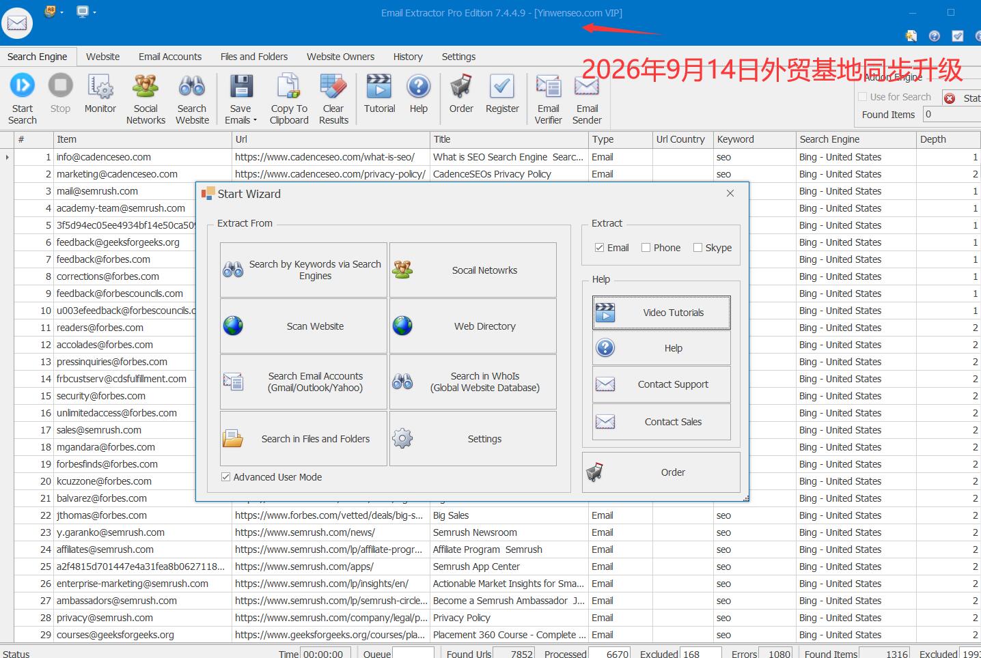Enable the Phone extract checkbox

[646, 248]
